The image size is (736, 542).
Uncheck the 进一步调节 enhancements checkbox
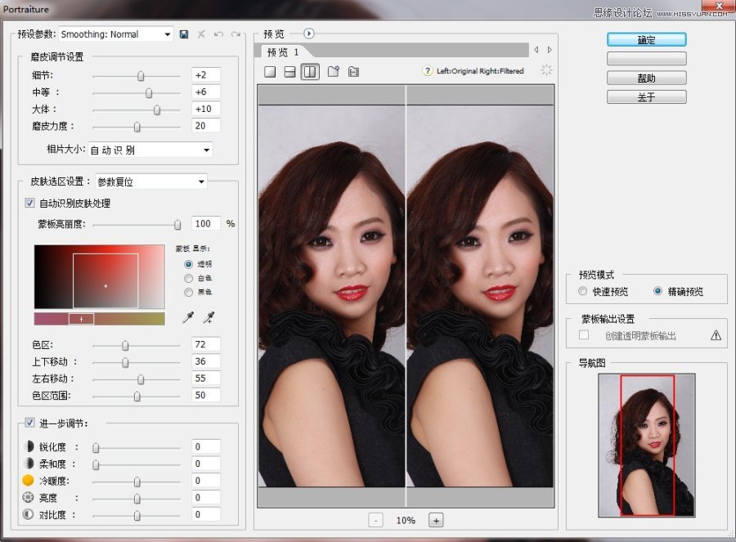point(30,423)
